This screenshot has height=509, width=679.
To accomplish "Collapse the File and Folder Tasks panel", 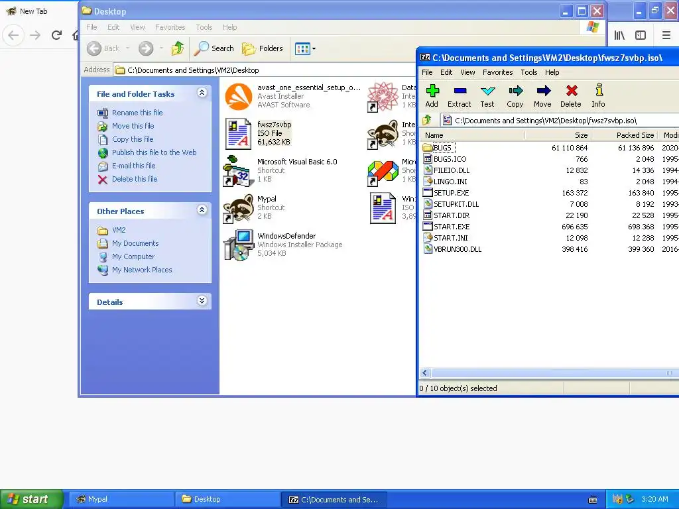I will (x=202, y=93).
